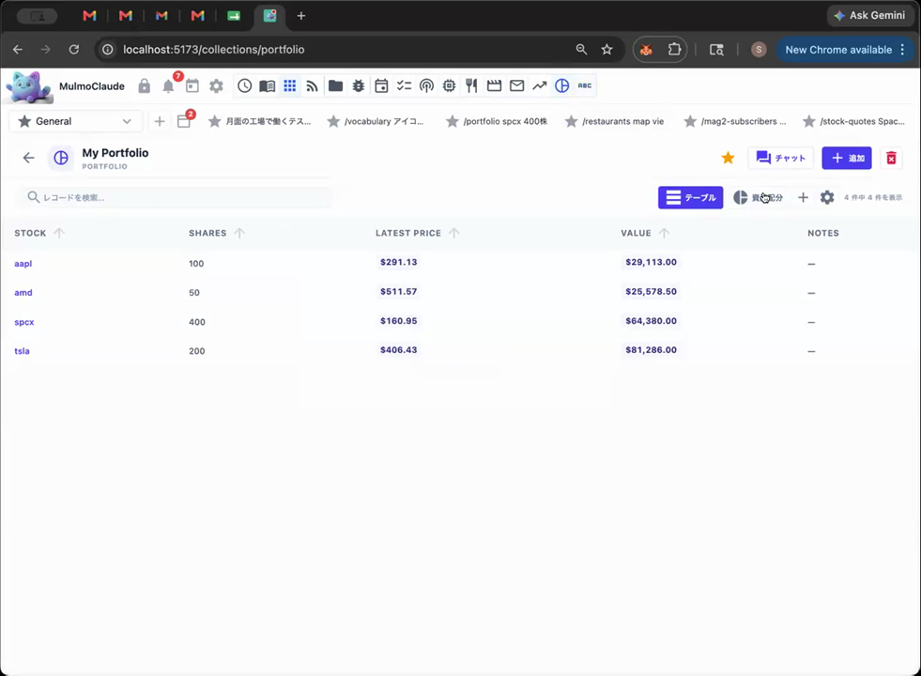Viewport: 921px width, 676px height.
Task: Open the chip processor icon
Action: [449, 85]
